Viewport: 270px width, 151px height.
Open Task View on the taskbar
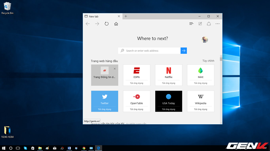pos(18,148)
